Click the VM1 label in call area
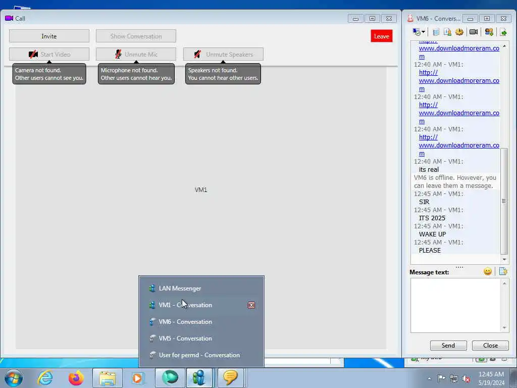The height and width of the screenshot is (388, 517). (x=201, y=190)
